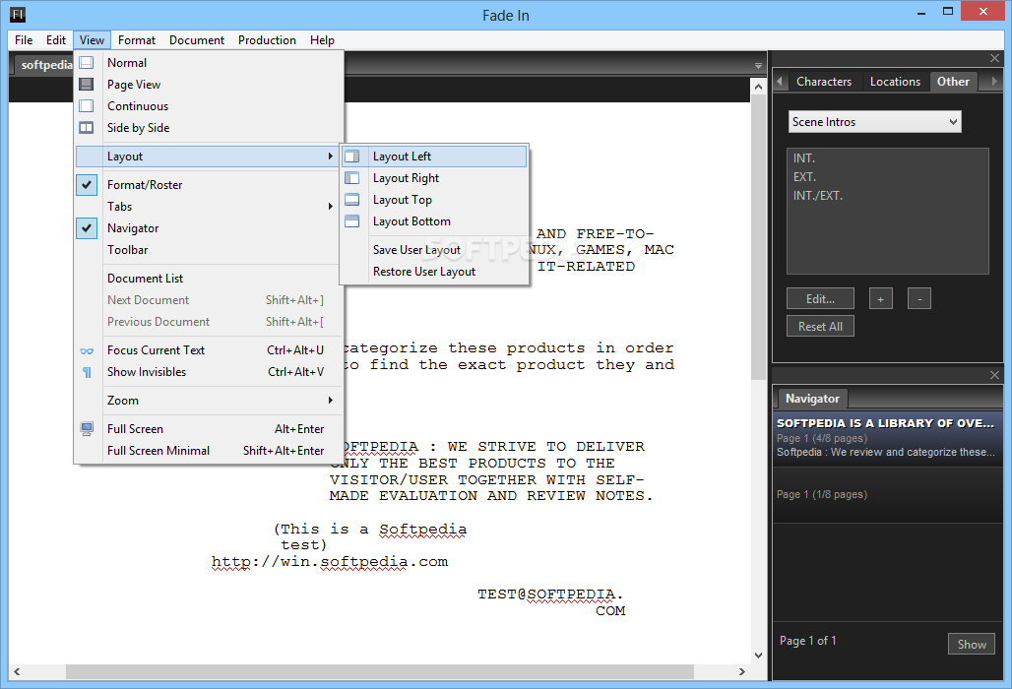
Task: Select the Other tab
Action: [x=953, y=82]
